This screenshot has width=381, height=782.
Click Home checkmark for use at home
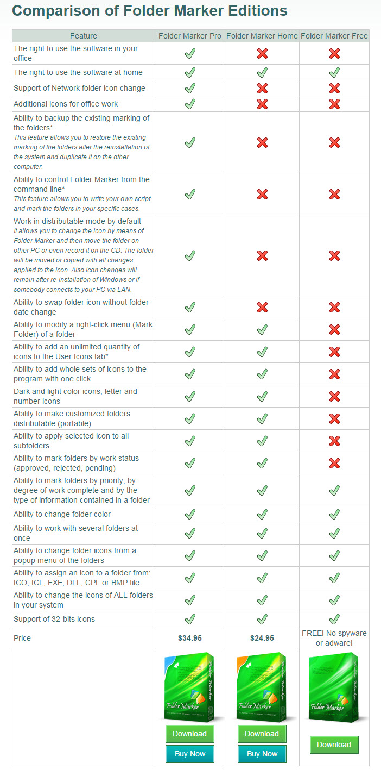click(262, 72)
